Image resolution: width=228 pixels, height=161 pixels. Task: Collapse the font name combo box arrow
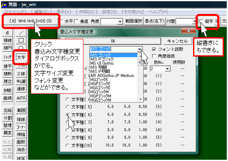point(139,49)
